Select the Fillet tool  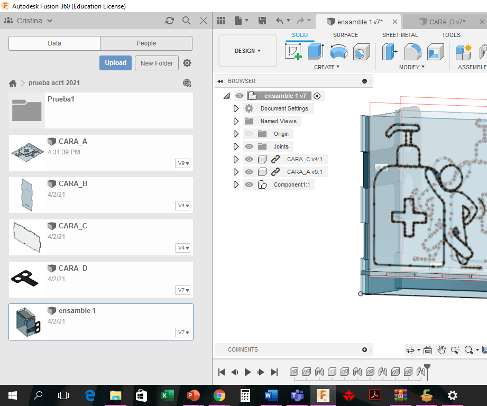pos(412,52)
